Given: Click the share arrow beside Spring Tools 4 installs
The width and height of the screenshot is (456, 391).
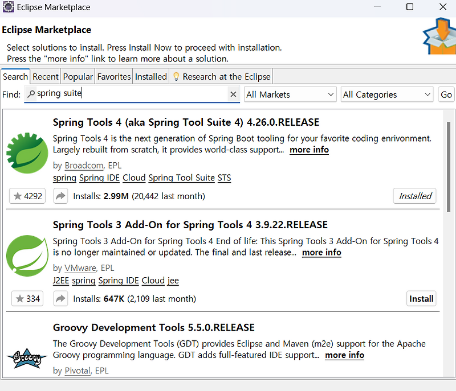Looking at the screenshot, I should tap(60, 195).
